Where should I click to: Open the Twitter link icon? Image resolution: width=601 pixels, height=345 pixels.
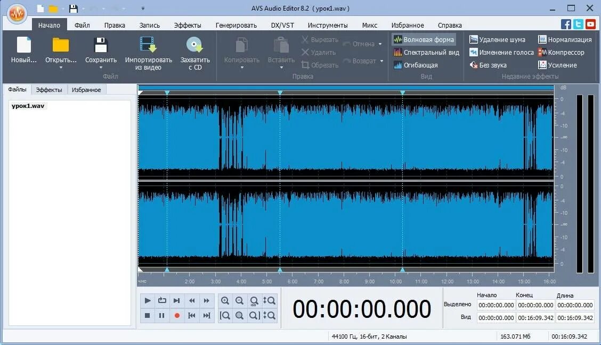[578, 24]
